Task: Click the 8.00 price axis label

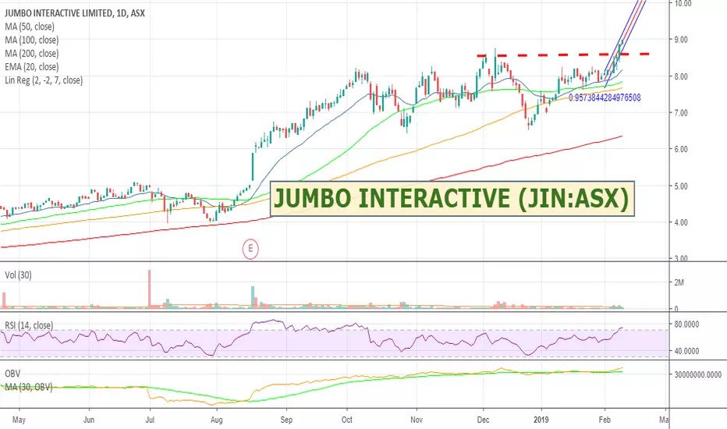Action: click(681, 76)
